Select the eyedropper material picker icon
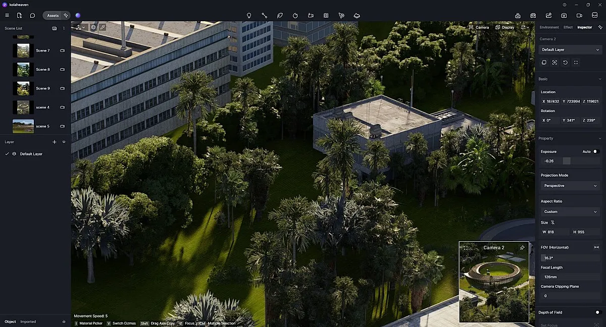The width and height of the screenshot is (606, 327). pos(103,27)
